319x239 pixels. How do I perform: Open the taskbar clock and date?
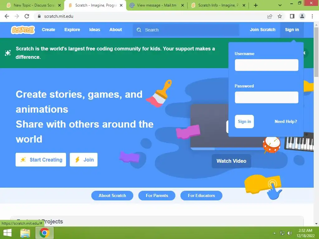305,233
